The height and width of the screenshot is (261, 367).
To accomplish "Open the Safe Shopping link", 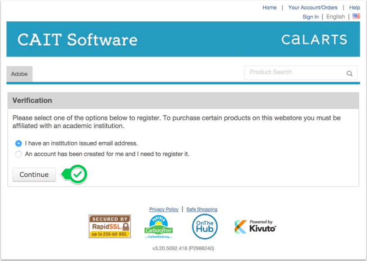I will coord(202,209).
